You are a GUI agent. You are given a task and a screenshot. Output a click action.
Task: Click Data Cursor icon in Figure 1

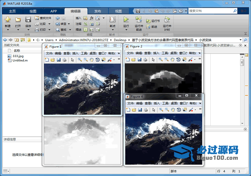point(103,60)
